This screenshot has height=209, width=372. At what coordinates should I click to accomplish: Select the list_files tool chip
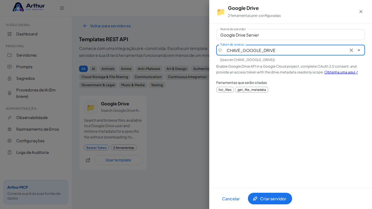click(x=225, y=90)
